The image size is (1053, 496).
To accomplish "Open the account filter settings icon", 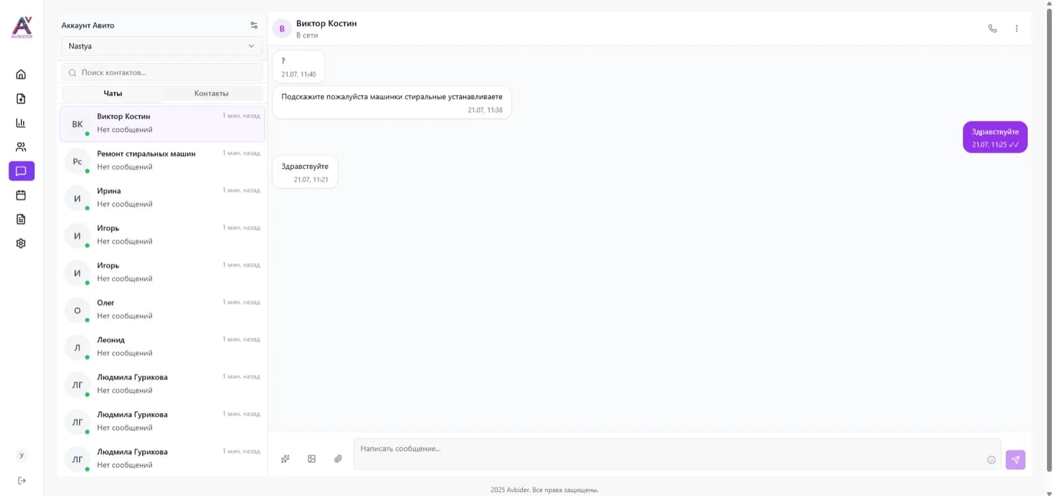I will 254,26.
